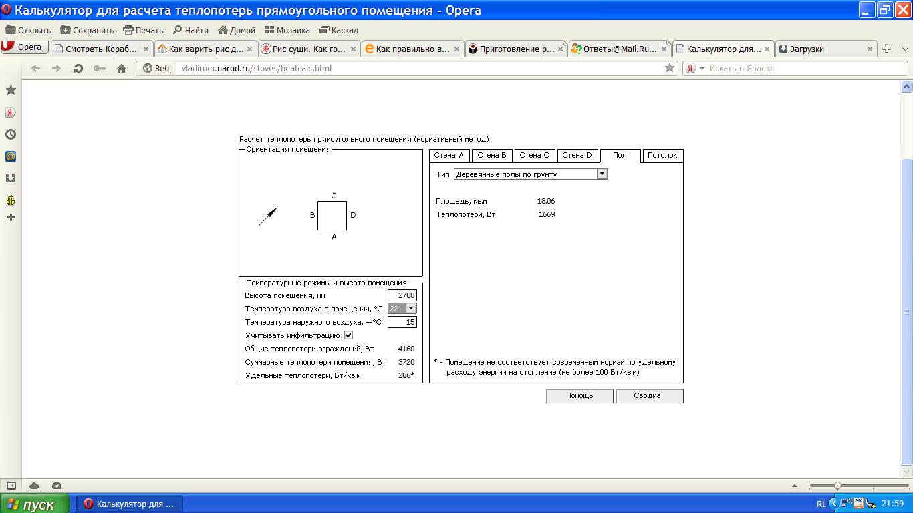Viewport: 913px width, 513px height.
Task: Select the Потолок tab
Action: (662, 155)
